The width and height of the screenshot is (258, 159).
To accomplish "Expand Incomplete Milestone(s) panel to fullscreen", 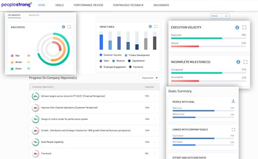I will [x=246, y=62].
